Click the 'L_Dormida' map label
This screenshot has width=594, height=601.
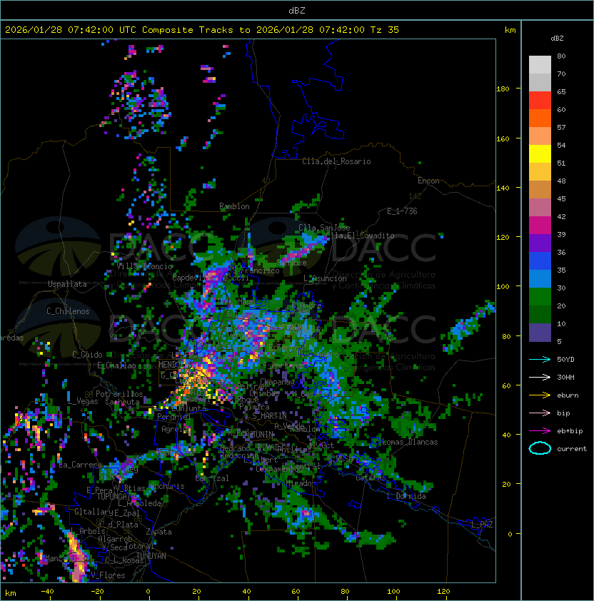[406, 496]
